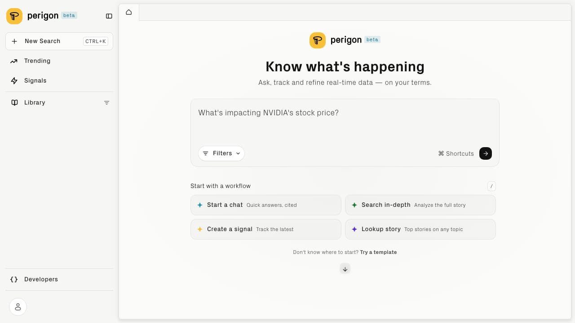The image size is (575, 323).
Task: Click the purple sparkle on Lookup story
Action: coord(354,229)
